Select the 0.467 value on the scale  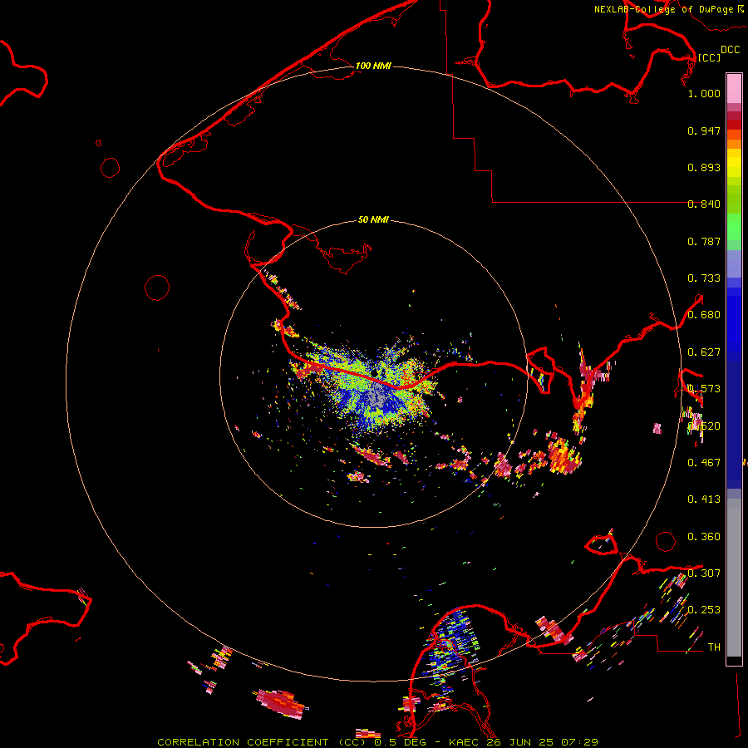(x=704, y=463)
